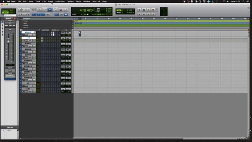Open MONO 1 automation mode selector

pyautogui.click(x=34, y=35)
